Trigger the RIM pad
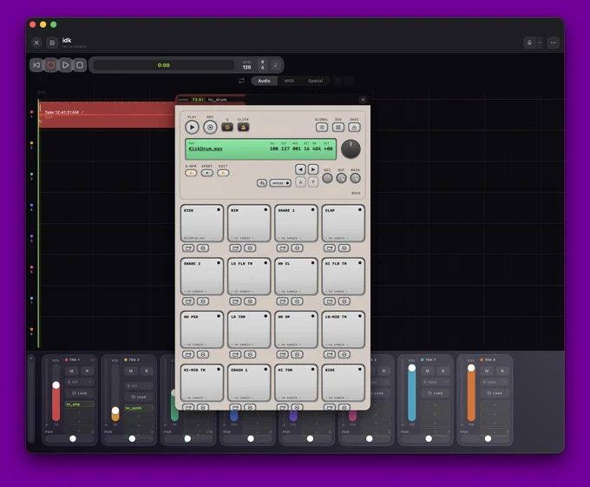Image resolution: width=590 pixels, height=487 pixels. pos(249,223)
